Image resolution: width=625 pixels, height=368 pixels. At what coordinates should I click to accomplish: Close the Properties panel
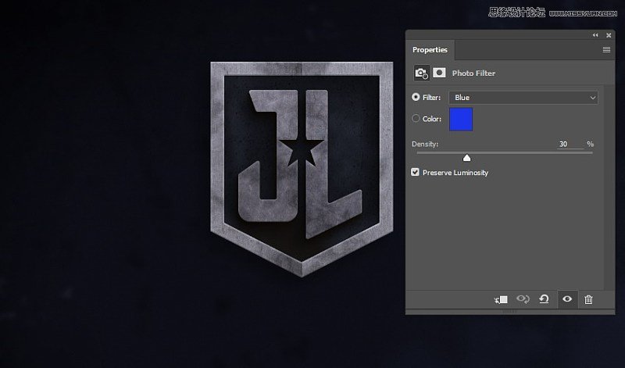(x=609, y=35)
